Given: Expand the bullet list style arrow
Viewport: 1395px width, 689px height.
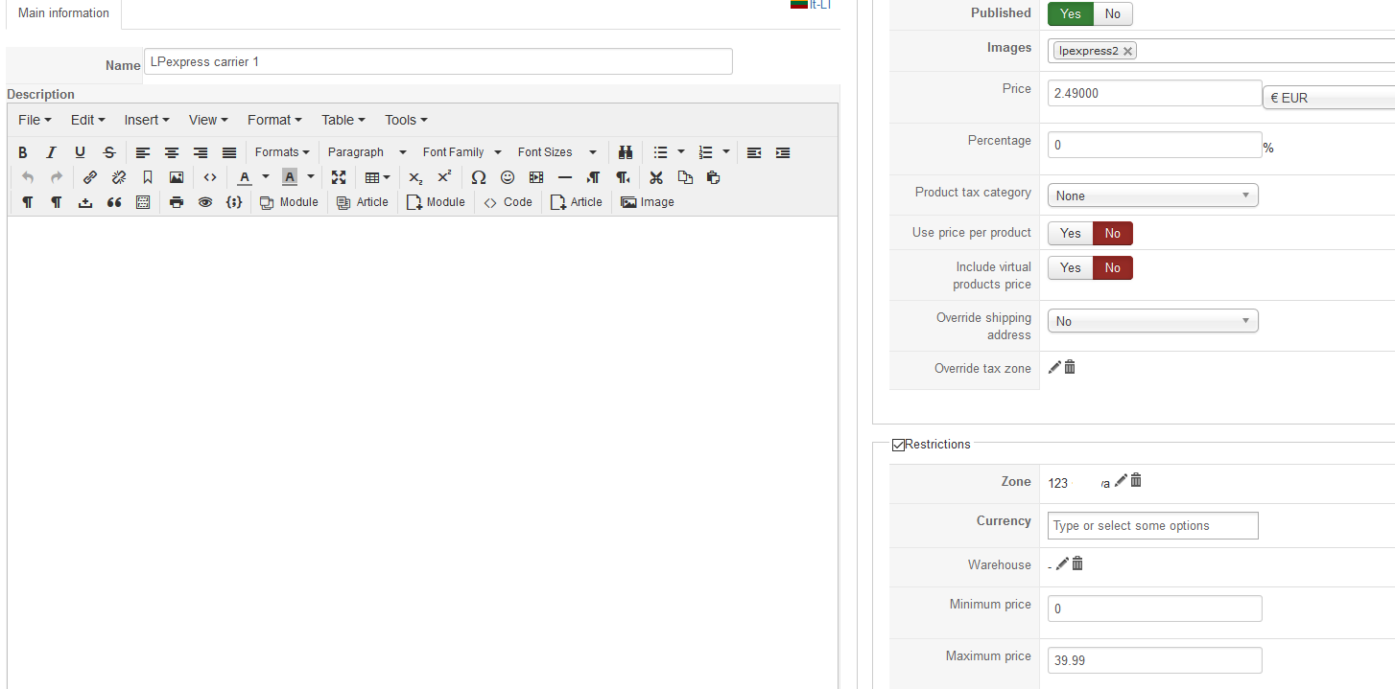Looking at the screenshot, I should (681, 151).
